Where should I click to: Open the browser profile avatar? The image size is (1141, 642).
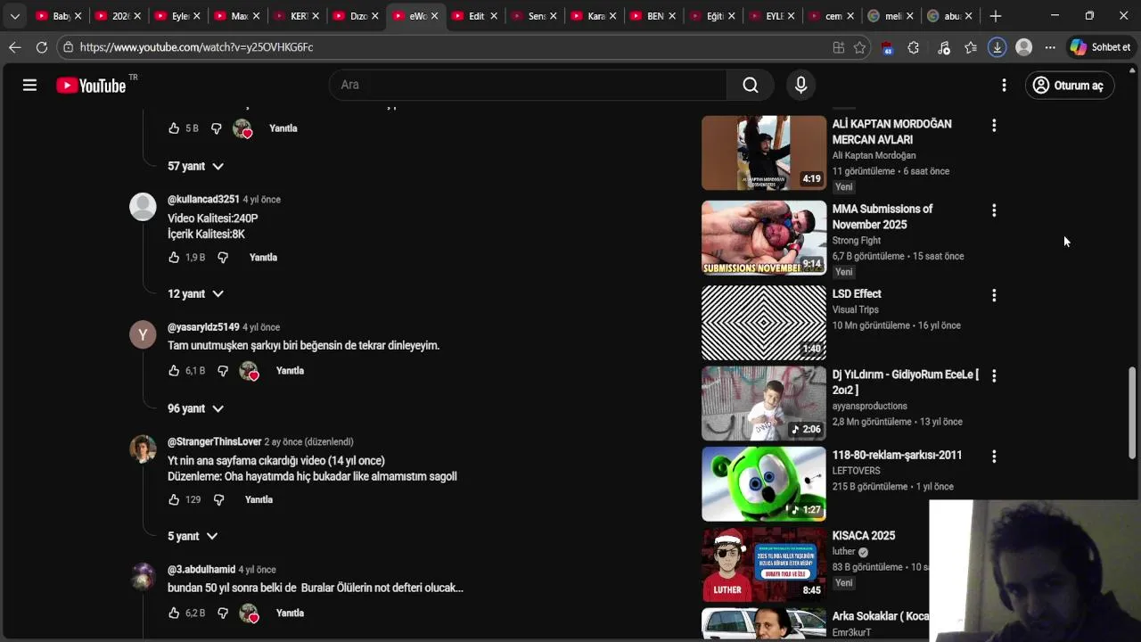(x=1023, y=48)
